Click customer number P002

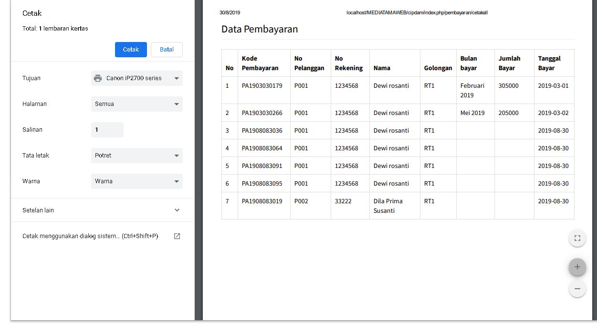click(301, 201)
